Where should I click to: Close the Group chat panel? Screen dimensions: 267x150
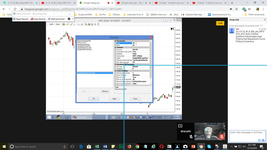(265, 20)
